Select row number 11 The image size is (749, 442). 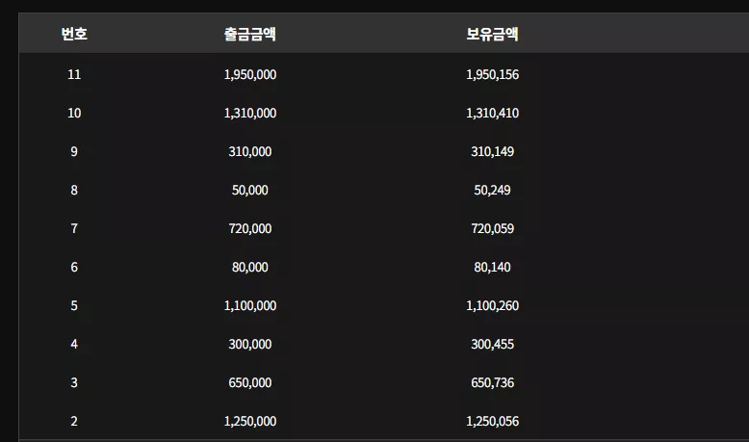pos(74,74)
